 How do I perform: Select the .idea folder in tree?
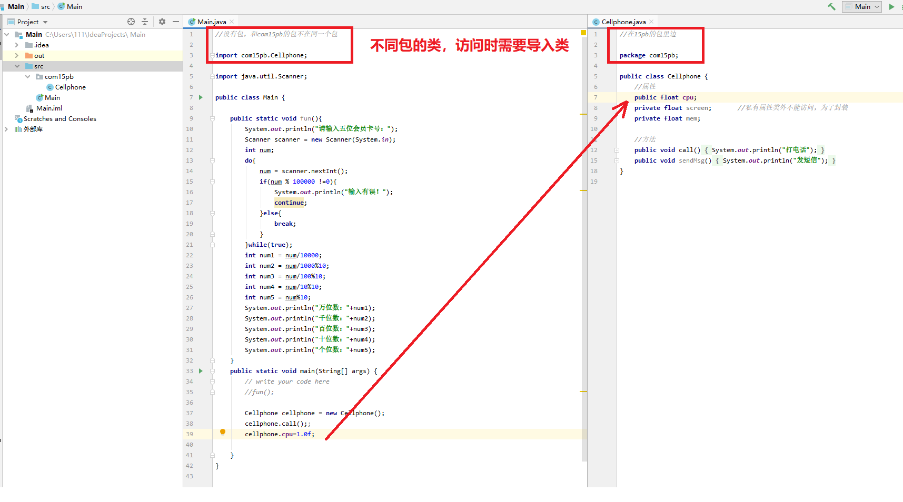(42, 45)
